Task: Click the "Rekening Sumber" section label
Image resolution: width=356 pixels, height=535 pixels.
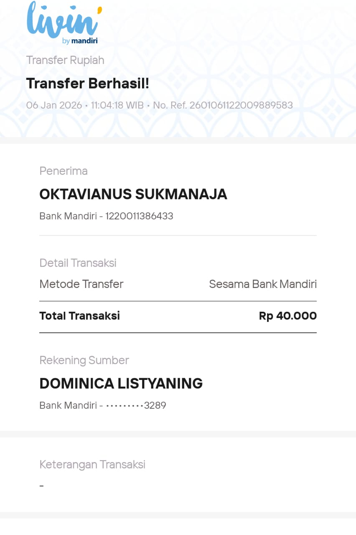Action: point(84,360)
